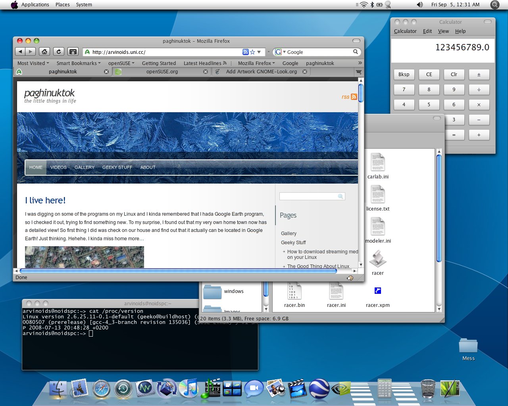Switch to the Add Artwork GNOME-Look.org tab
The height and width of the screenshot is (406, 508).
(261, 72)
